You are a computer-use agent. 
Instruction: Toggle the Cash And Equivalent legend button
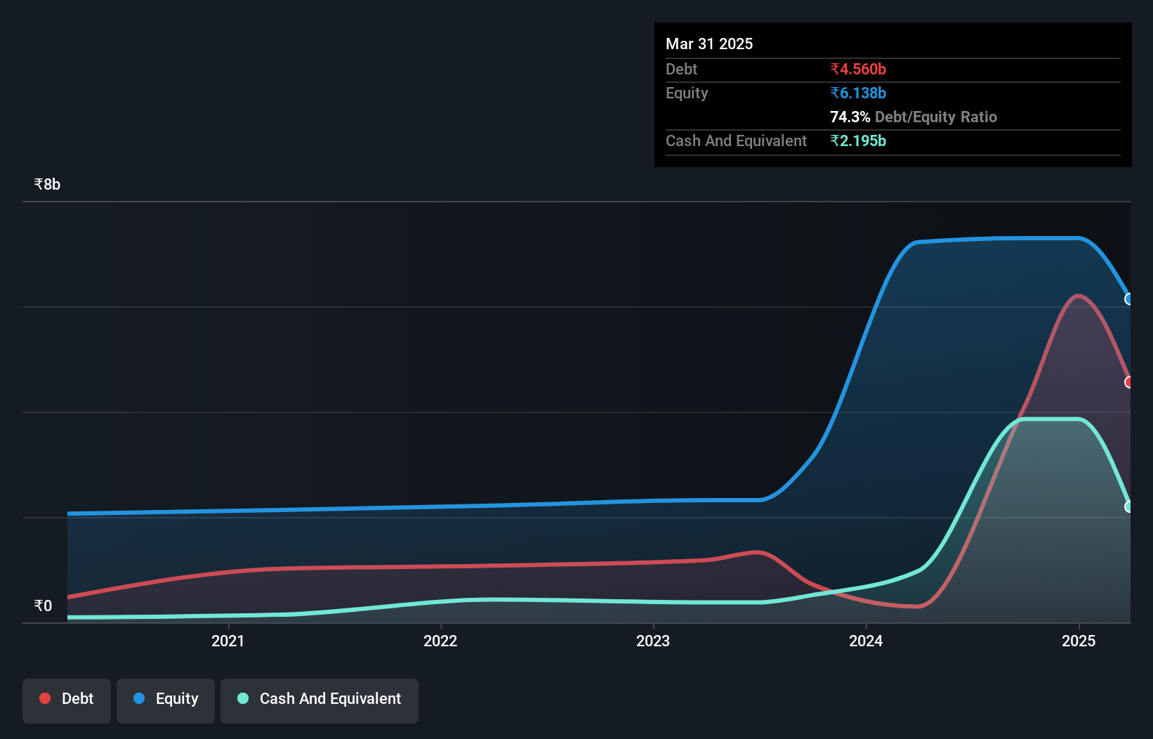[319, 700]
